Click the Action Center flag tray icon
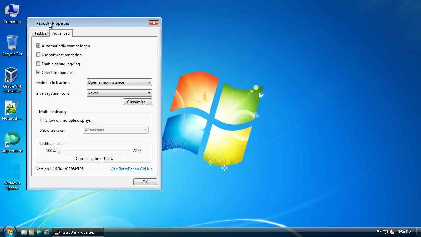 click(379, 232)
